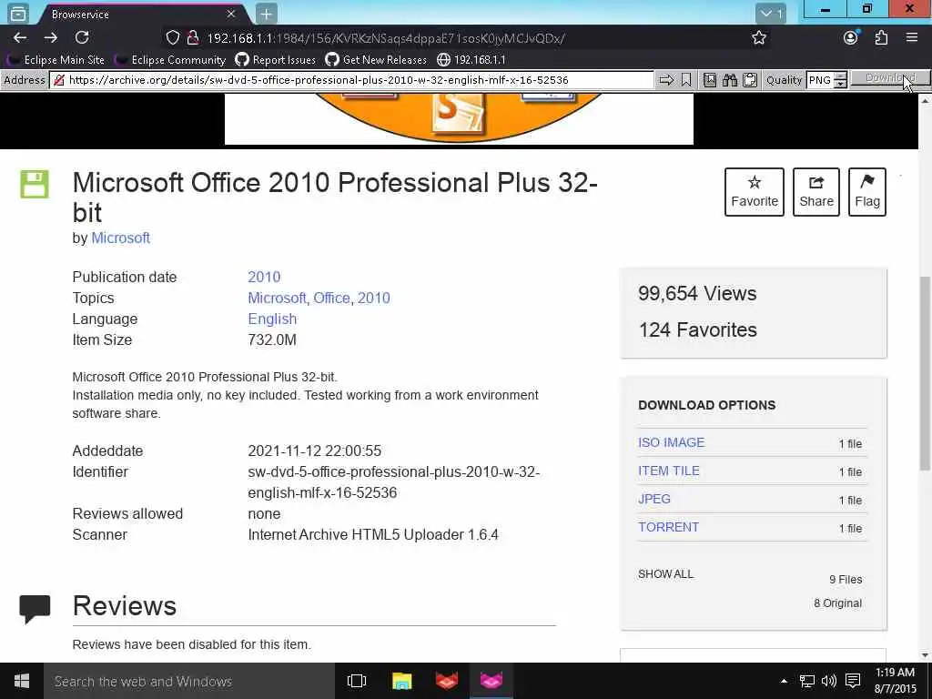The height and width of the screenshot is (699, 932).
Task: Click the shield tracking protection icon
Action: point(172,38)
